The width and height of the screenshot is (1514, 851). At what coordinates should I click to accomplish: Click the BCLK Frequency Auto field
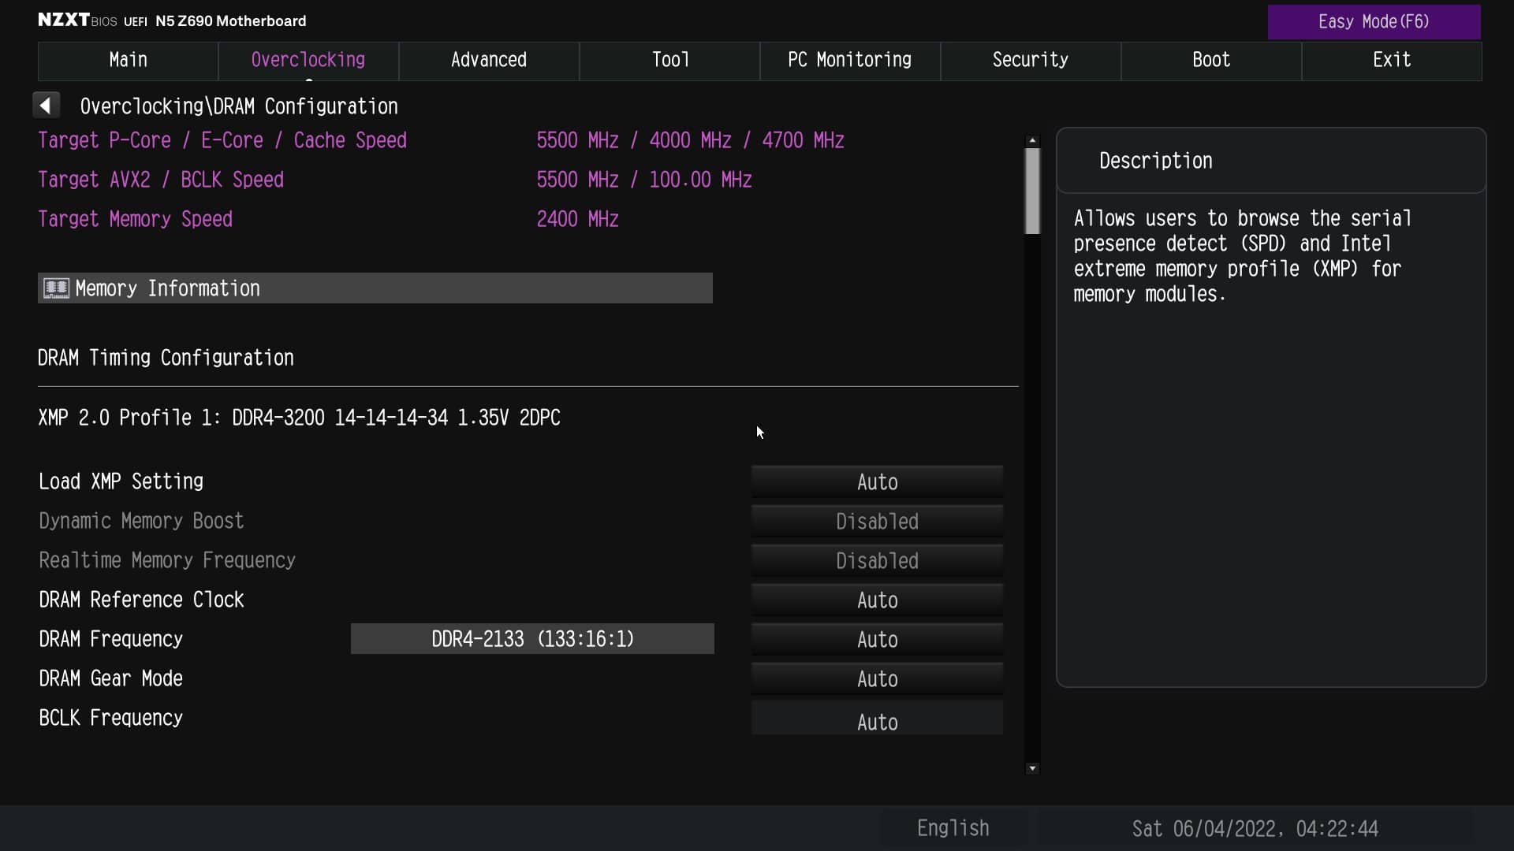pos(877,719)
